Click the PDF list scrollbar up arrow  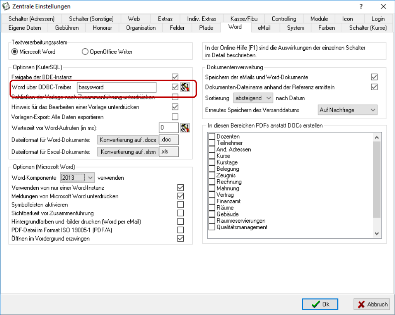click(376, 137)
